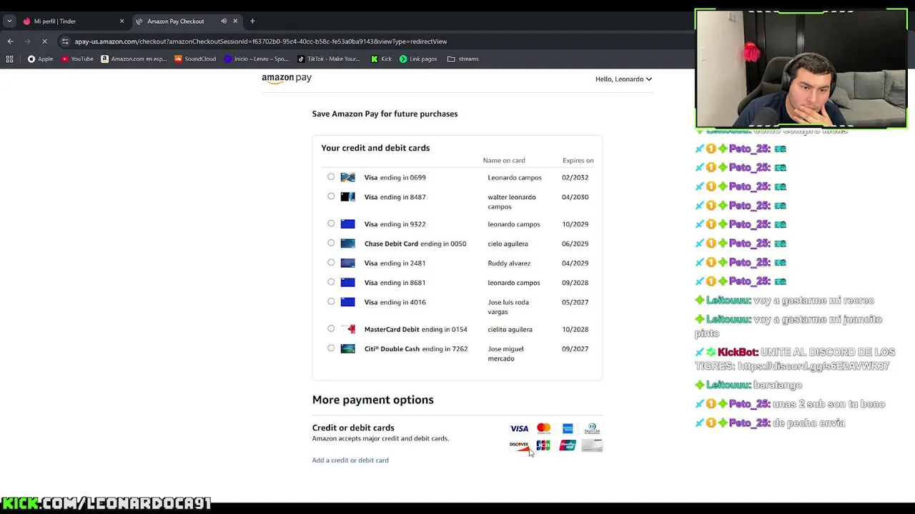
Task: Go back with the browser back arrow
Action: point(10,41)
